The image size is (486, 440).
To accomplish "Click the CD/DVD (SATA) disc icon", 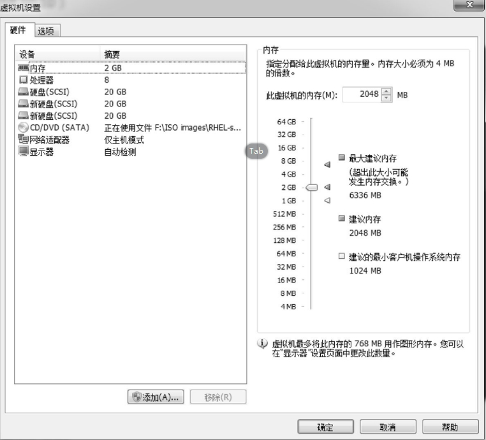I will tap(24, 128).
